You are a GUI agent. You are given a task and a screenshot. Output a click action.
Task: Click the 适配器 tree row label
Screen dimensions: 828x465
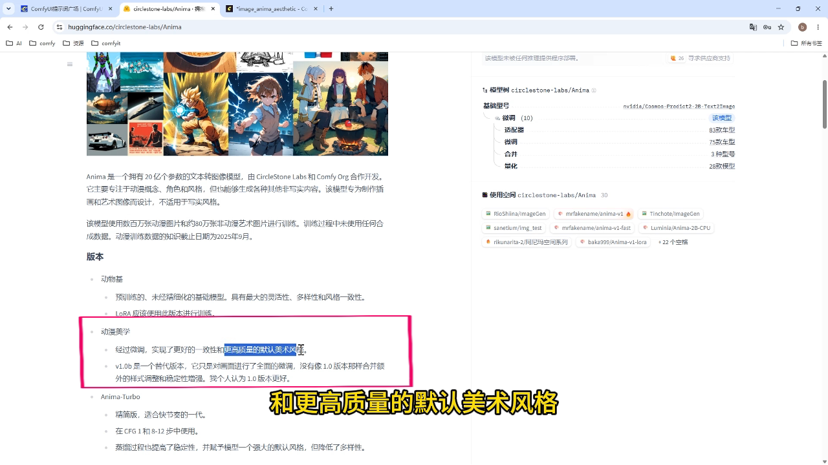tap(514, 130)
